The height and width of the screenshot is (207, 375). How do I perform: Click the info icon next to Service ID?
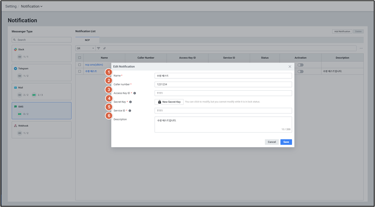[130, 111]
